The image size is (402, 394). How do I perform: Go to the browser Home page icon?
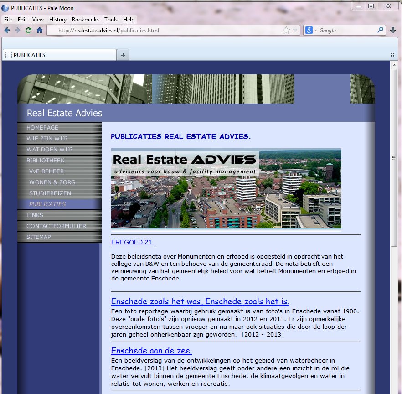point(40,31)
